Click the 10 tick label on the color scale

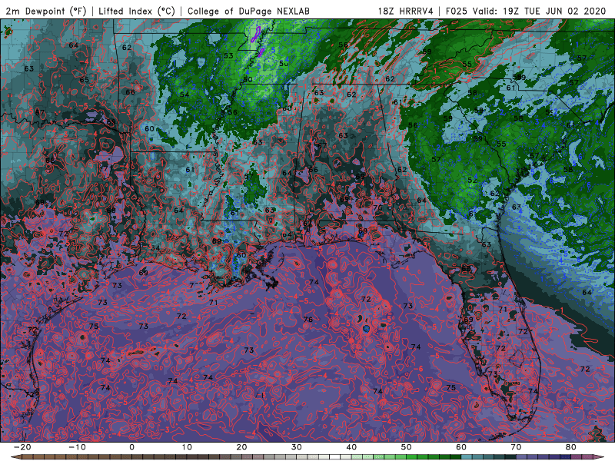187,447
